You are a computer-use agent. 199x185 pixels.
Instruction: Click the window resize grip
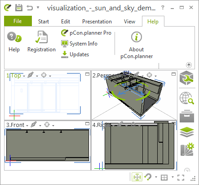pyautogui.click(x=193, y=179)
